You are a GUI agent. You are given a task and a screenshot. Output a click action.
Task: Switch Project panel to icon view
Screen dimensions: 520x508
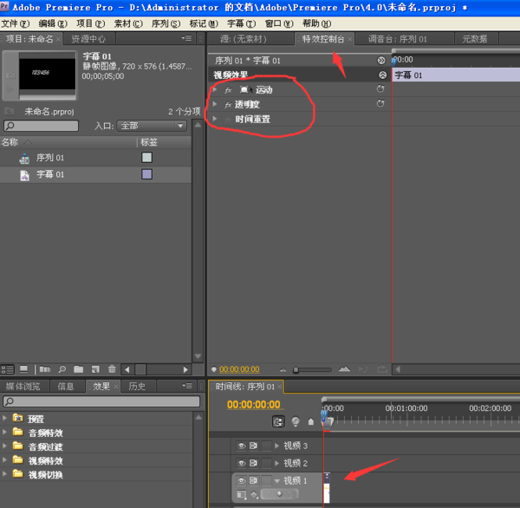[23, 369]
